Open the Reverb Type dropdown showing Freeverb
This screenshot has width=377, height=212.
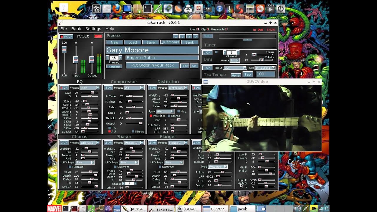pos(218,167)
